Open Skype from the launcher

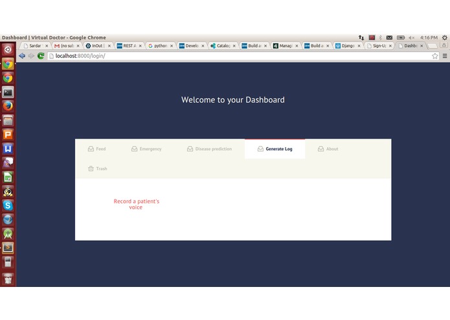[x=8, y=205]
